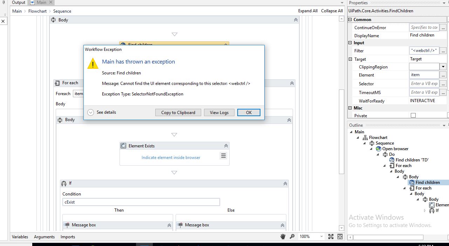The width and height of the screenshot is (449, 246).
Task: Click Expand All link
Action: point(308,11)
